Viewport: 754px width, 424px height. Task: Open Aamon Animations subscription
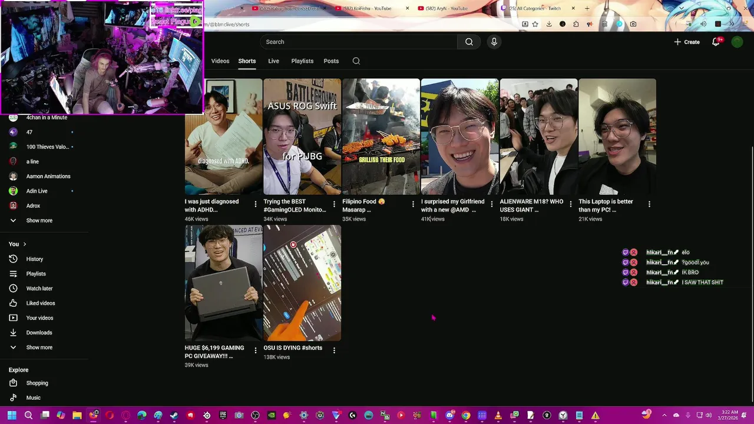pos(48,176)
